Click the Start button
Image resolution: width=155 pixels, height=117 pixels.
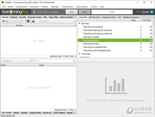pos(72,12)
